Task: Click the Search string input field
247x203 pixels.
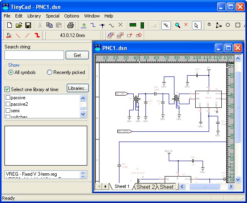Action: [34, 55]
